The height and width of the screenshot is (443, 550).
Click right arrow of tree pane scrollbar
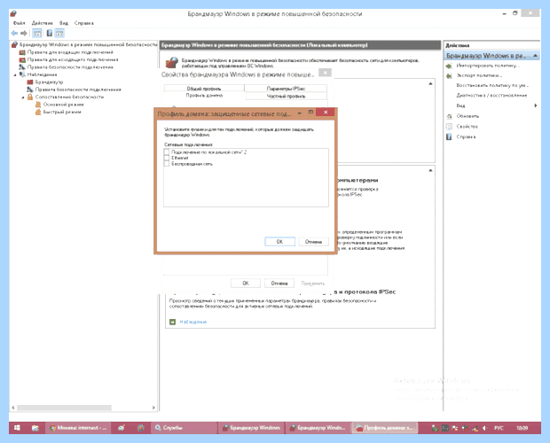153,408
